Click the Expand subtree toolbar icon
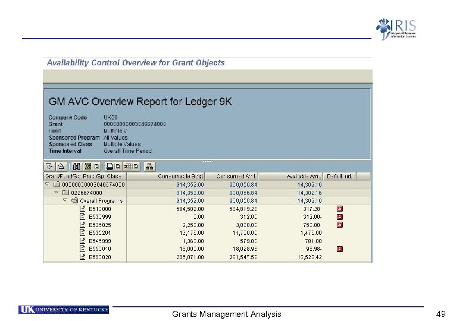 point(49,166)
